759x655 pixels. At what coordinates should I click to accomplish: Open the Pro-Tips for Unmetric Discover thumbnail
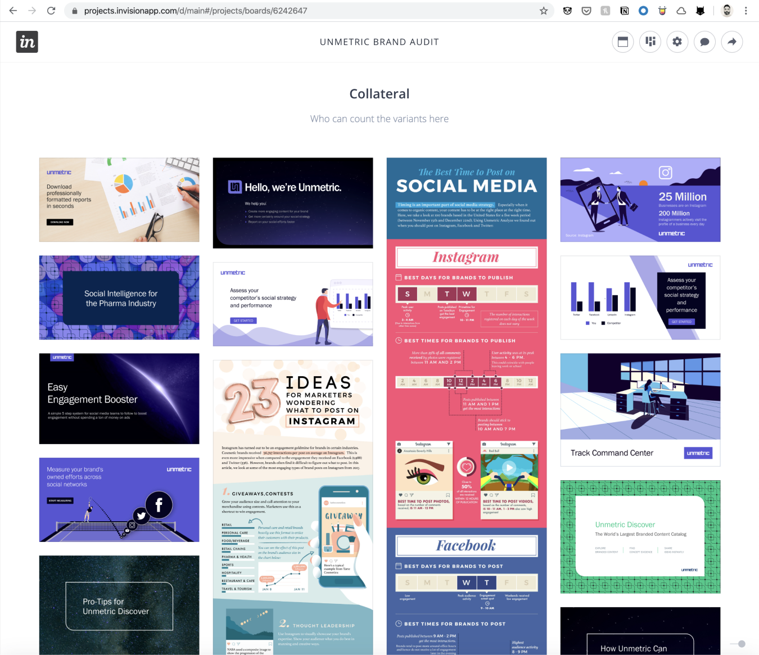(119, 605)
